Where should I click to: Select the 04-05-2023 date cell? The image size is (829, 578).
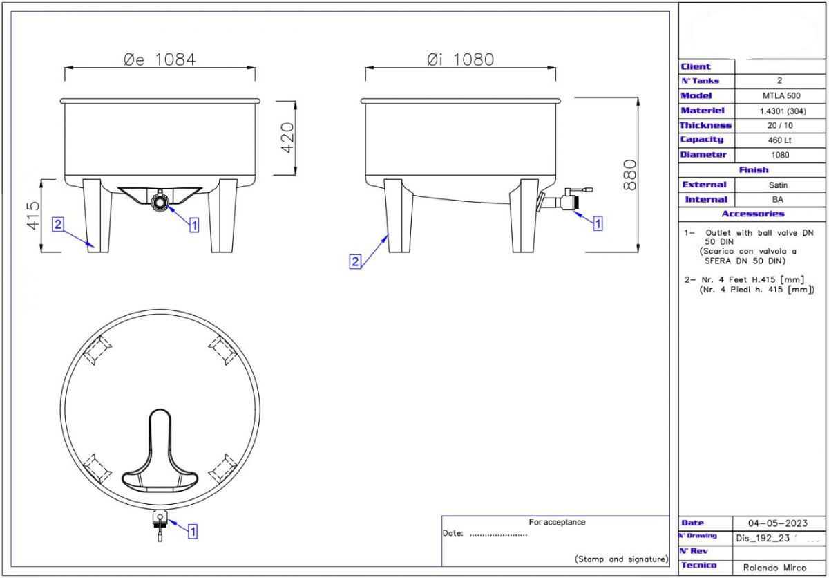click(x=777, y=523)
